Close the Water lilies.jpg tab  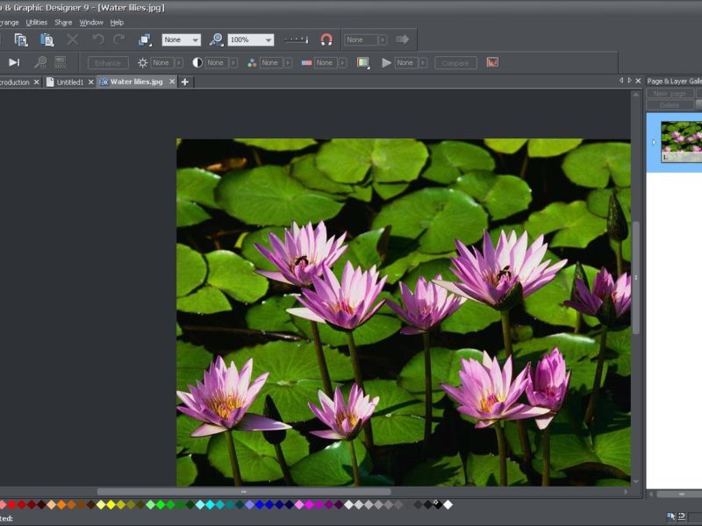pyautogui.click(x=172, y=82)
